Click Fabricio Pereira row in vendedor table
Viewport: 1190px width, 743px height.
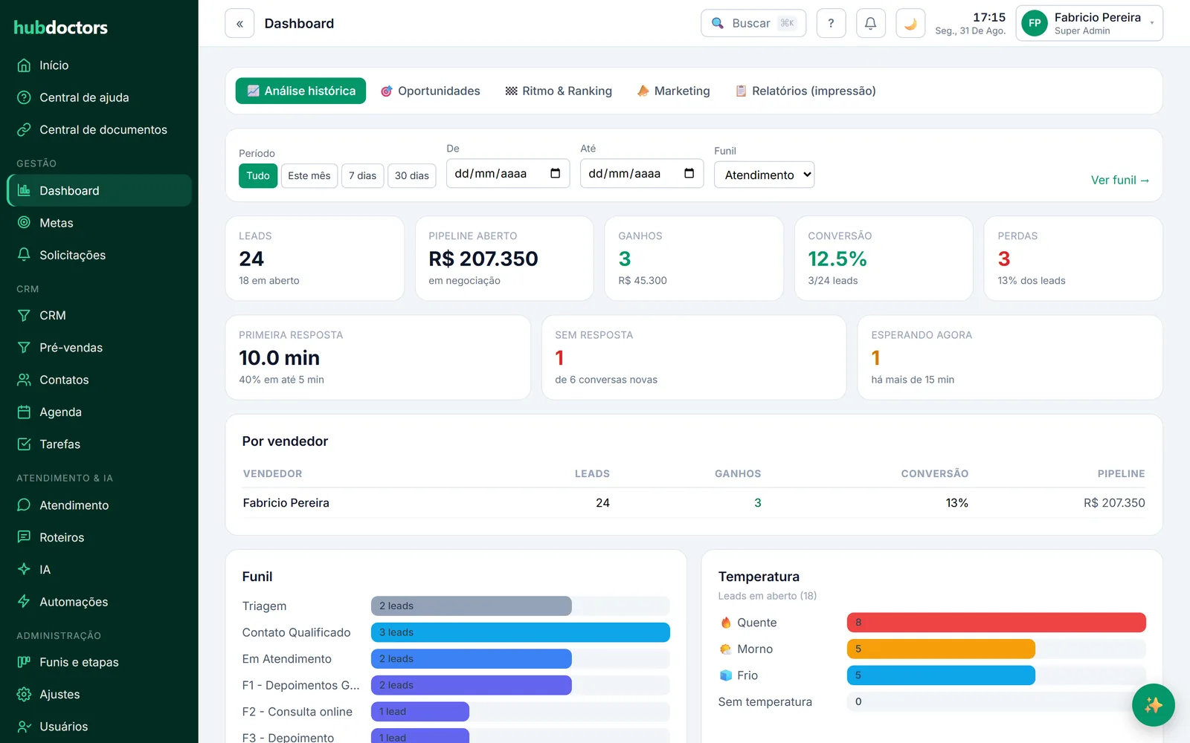click(694, 503)
